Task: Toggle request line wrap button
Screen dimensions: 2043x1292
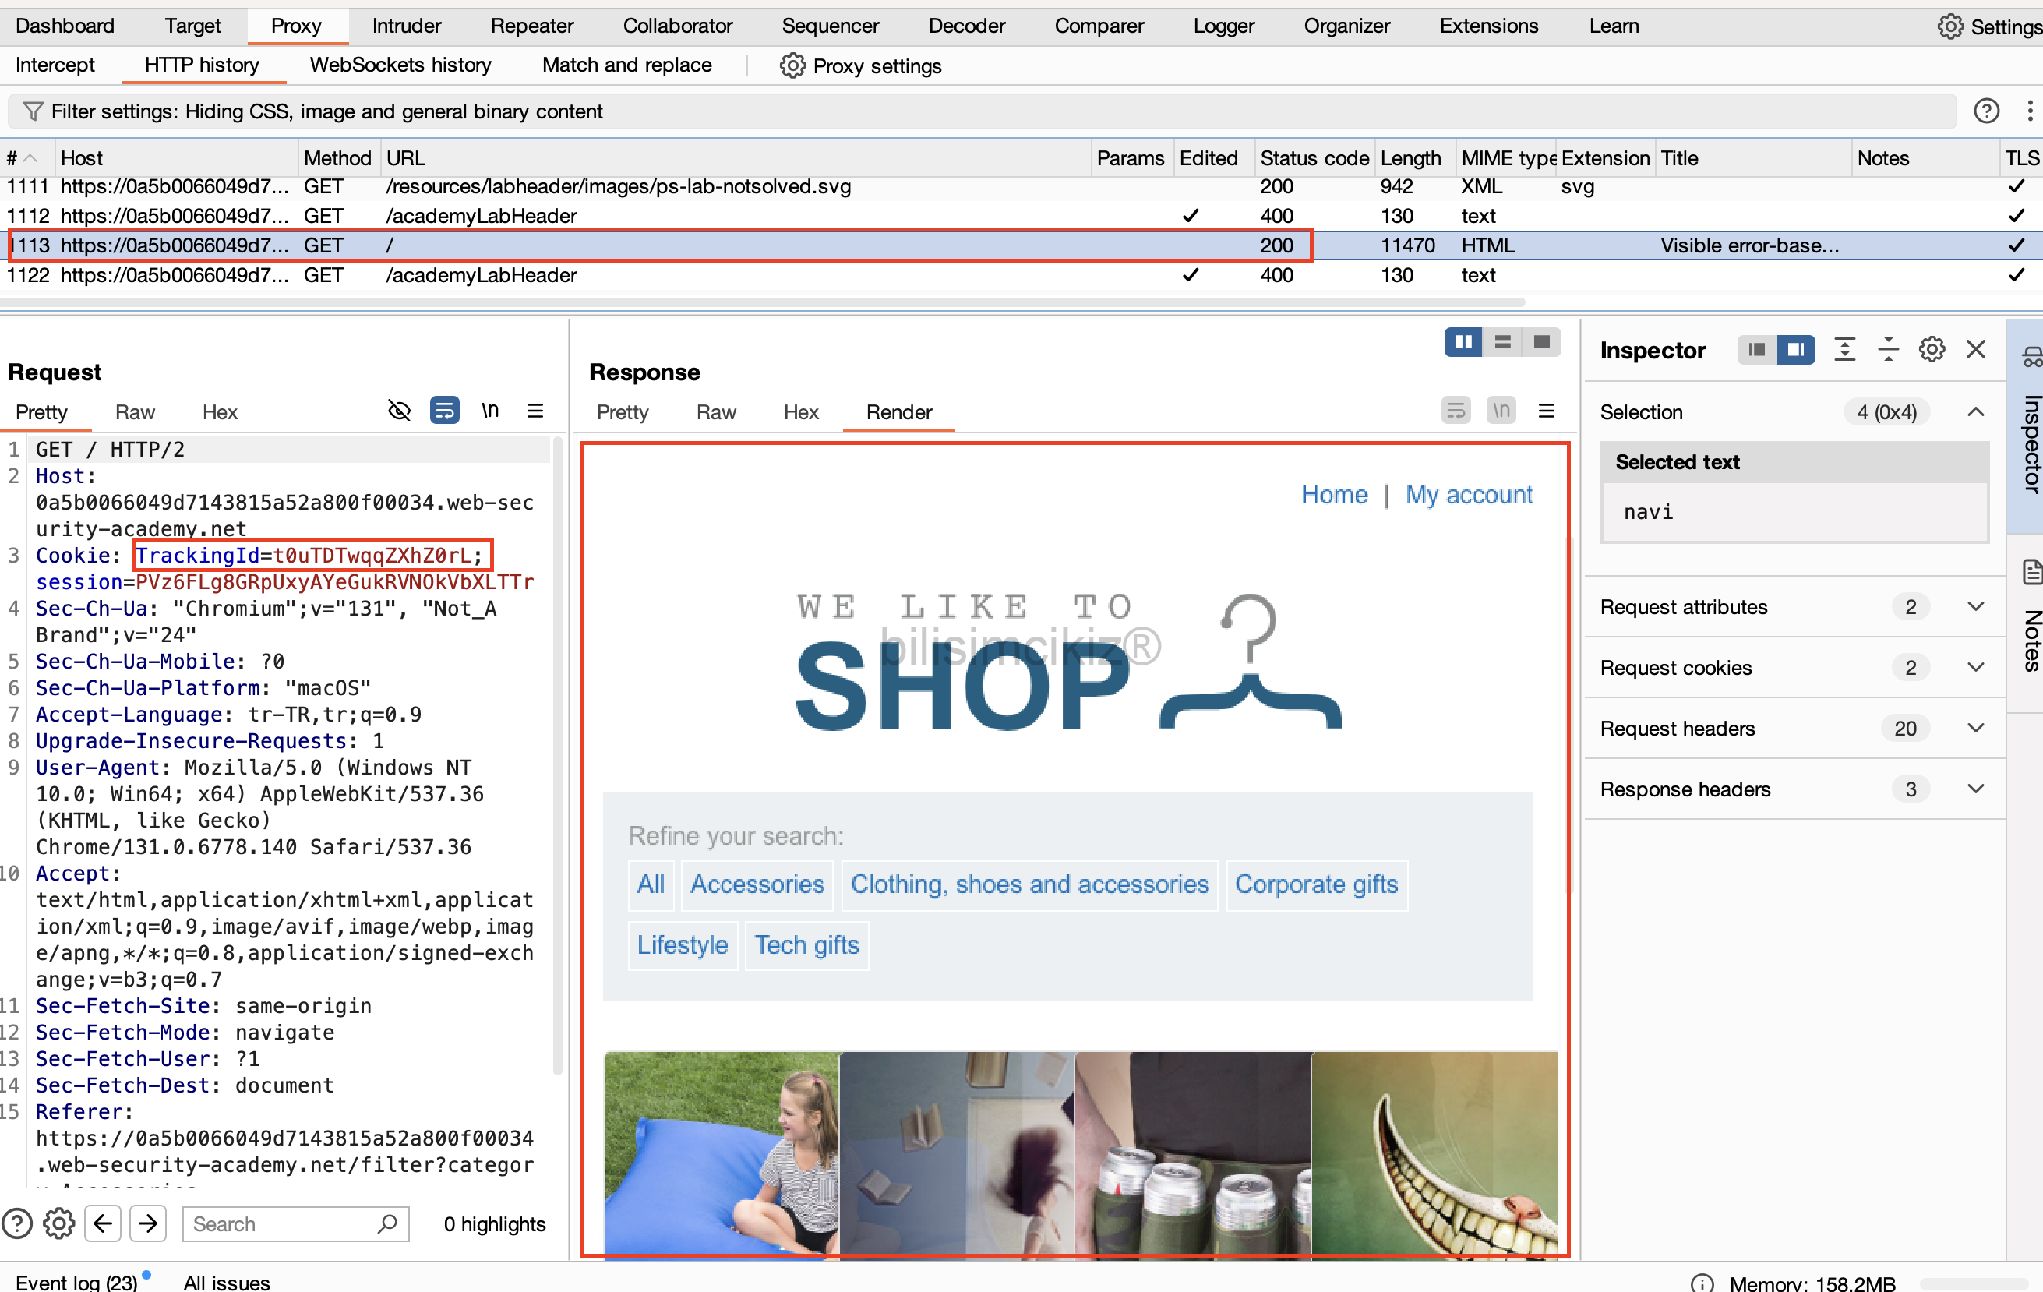Action: tap(445, 411)
